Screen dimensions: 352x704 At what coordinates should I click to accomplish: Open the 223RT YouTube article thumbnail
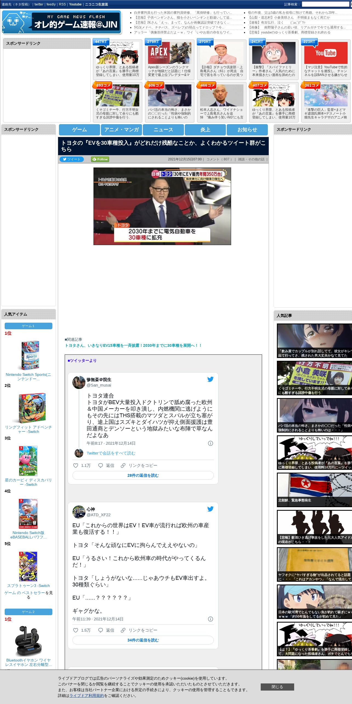click(x=326, y=53)
